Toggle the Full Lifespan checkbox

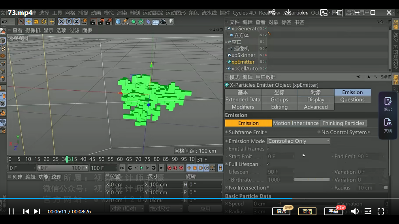[268, 164]
